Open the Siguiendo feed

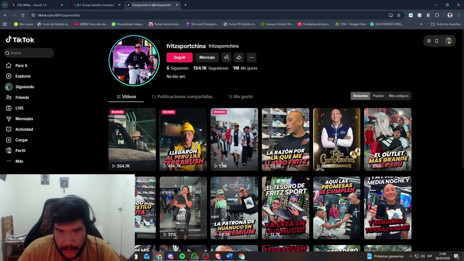pos(20,87)
